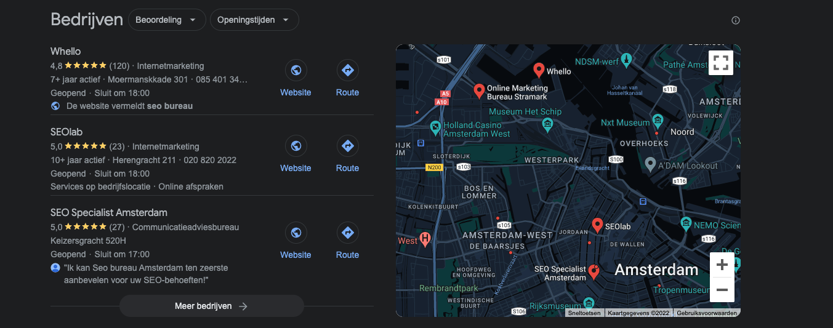Click the OLVG West hospital H marker

pyautogui.click(x=425, y=239)
